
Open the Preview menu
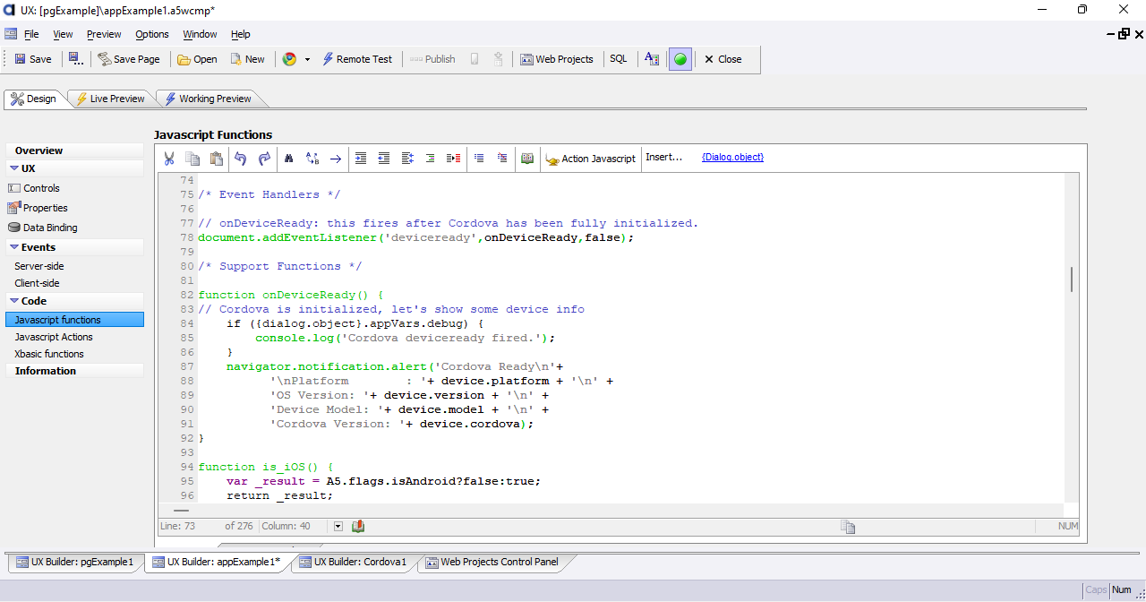[104, 34]
